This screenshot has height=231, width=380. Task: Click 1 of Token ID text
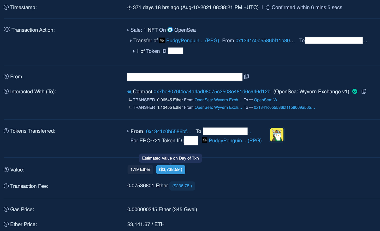(151, 51)
